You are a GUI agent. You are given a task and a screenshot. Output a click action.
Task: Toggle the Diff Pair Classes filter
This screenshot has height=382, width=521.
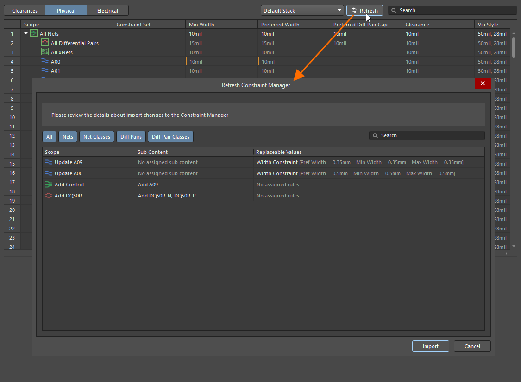pos(170,137)
